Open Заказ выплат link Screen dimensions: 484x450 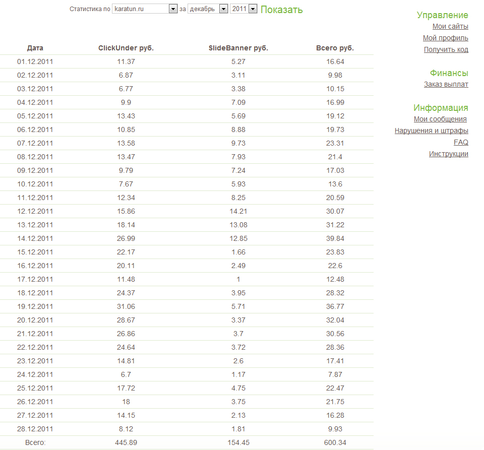[x=446, y=84]
